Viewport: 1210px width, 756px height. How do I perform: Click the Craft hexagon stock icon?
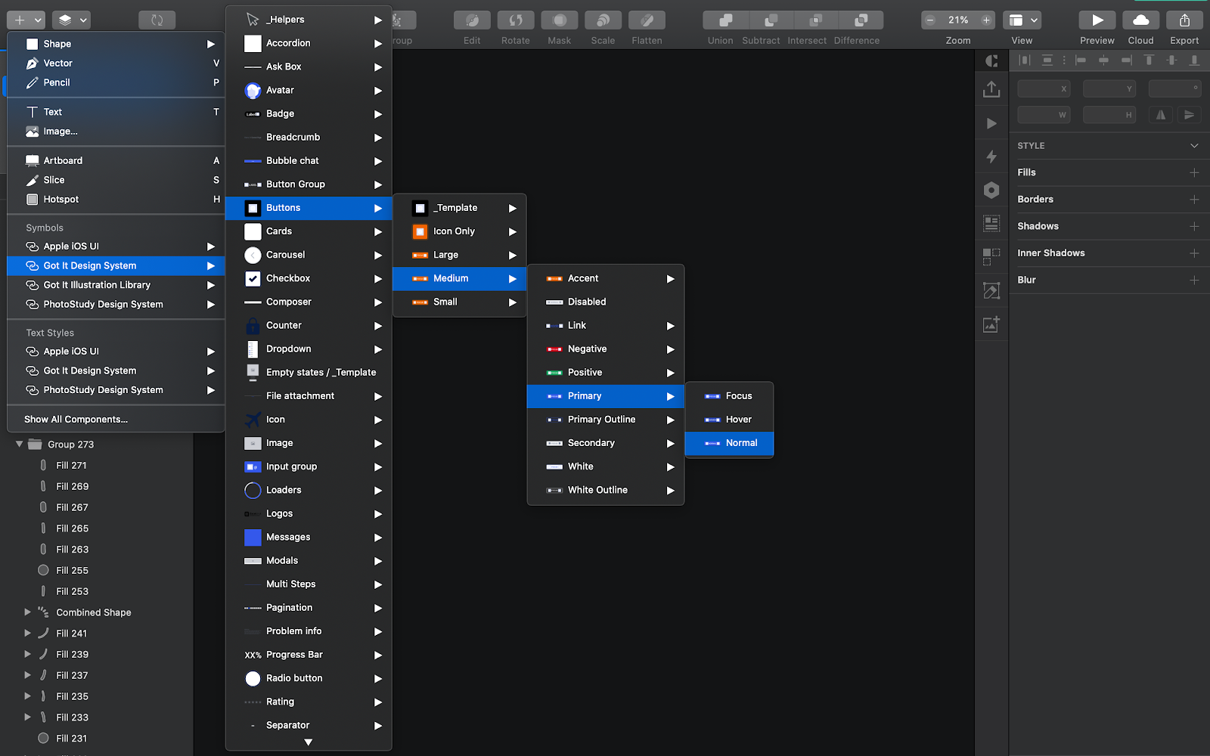pyautogui.click(x=991, y=191)
